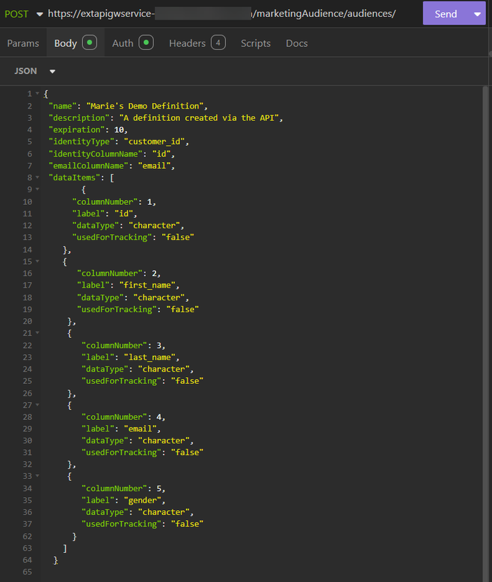Viewport: 492px width, 582px height.
Task: Open the POST method dropdown
Action: (24, 14)
